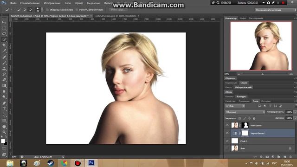This screenshot has width=297, height=167.
Task: Open the opacity slider dropdown arrow
Action: tap(295, 112)
